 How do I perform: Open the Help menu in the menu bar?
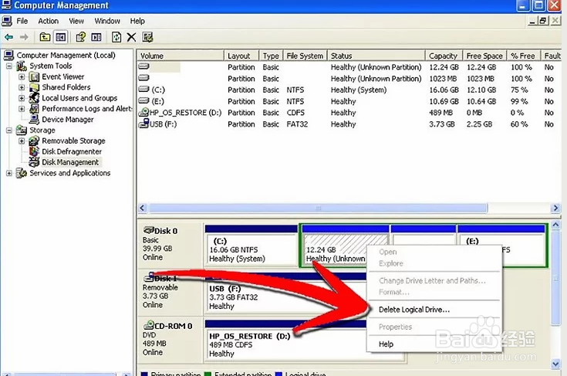(137, 21)
